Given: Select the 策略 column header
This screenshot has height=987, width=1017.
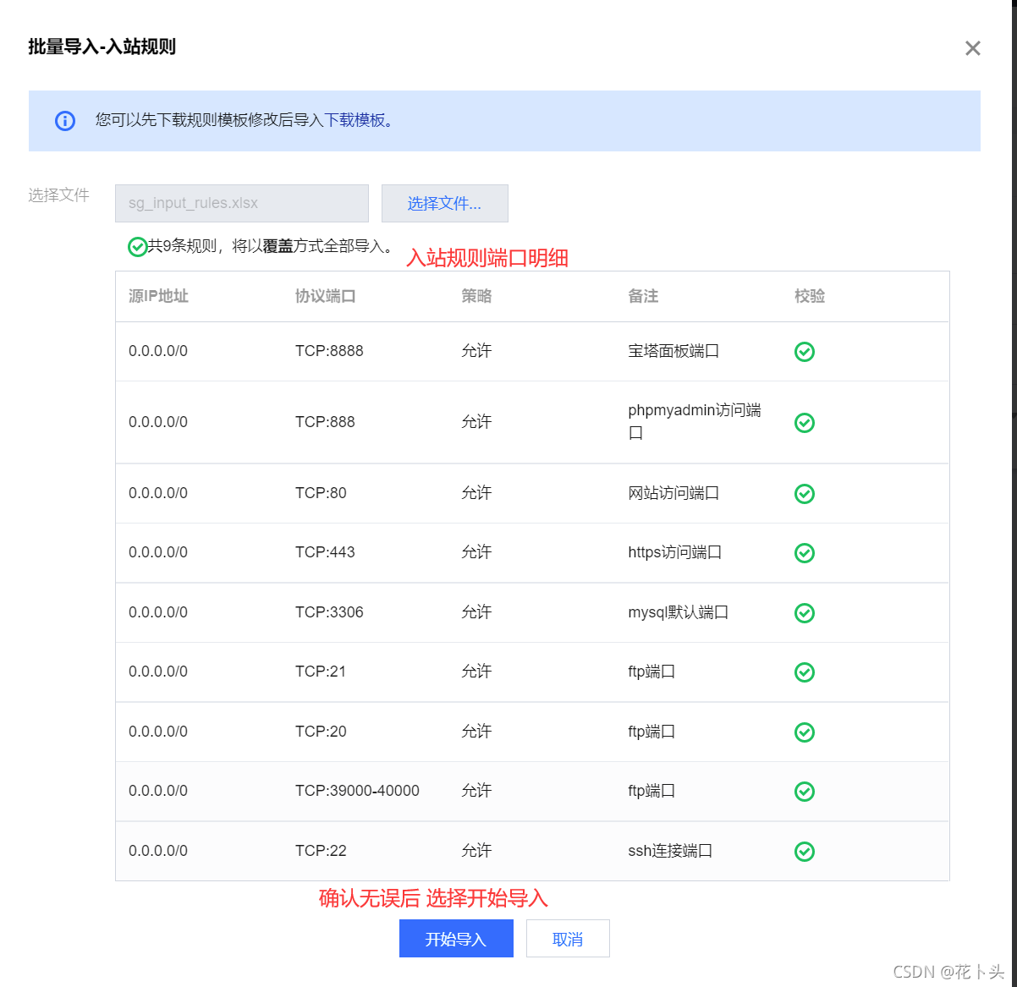Looking at the screenshot, I should click(x=476, y=296).
